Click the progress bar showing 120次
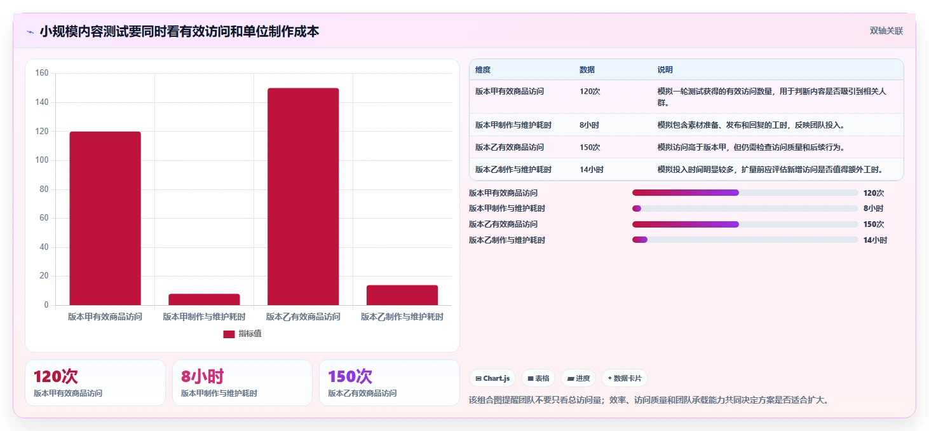The height and width of the screenshot is (431, 929). click(x=745, y=193)
